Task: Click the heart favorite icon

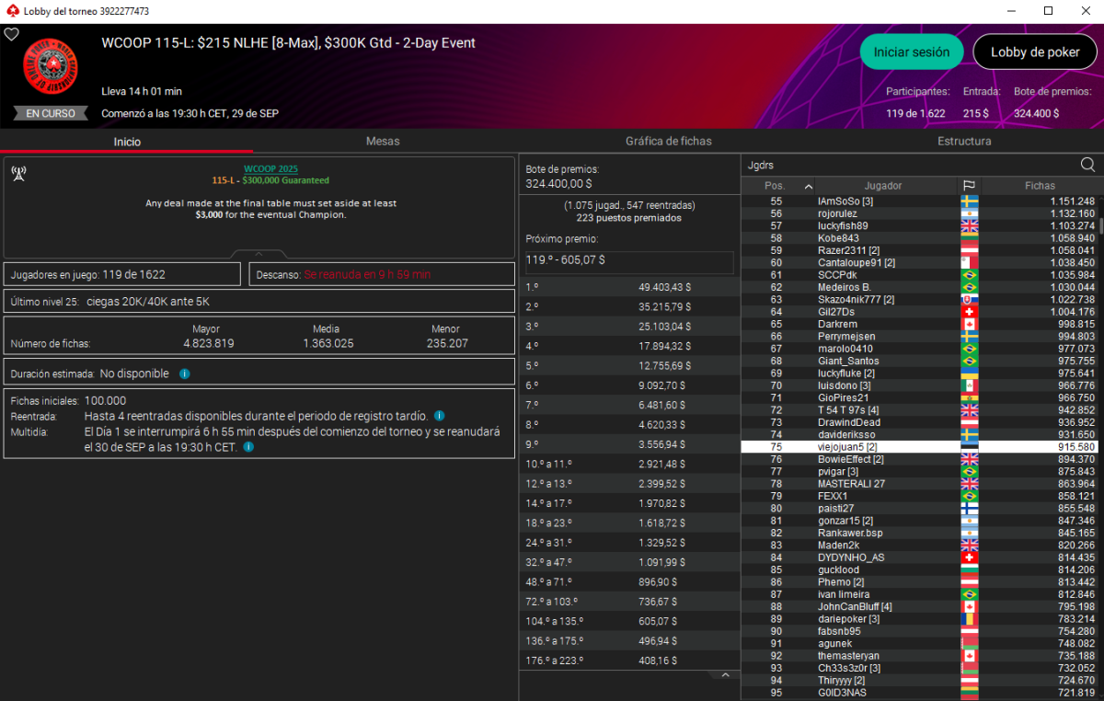Action: 11,34
